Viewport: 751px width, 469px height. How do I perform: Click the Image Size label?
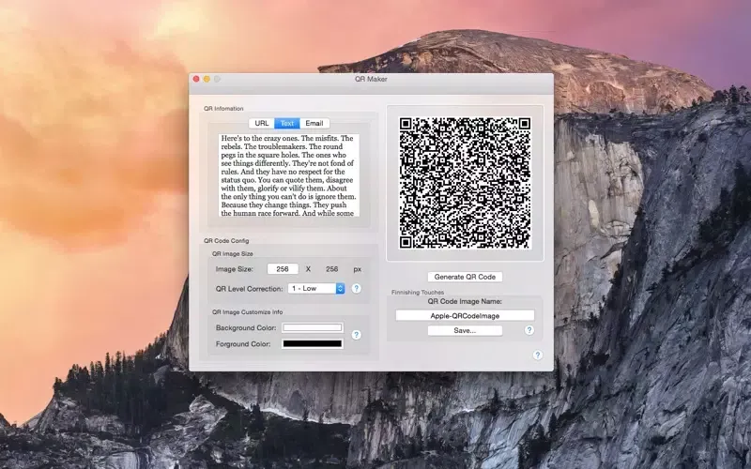pyautogui.click(x=234, y=269)
